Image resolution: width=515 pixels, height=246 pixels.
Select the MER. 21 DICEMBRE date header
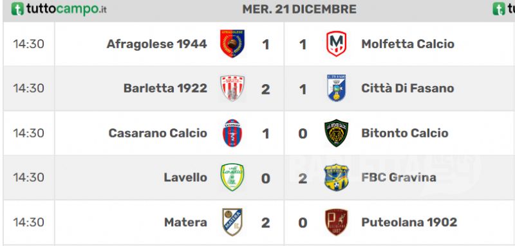click(x=299, y=9)
